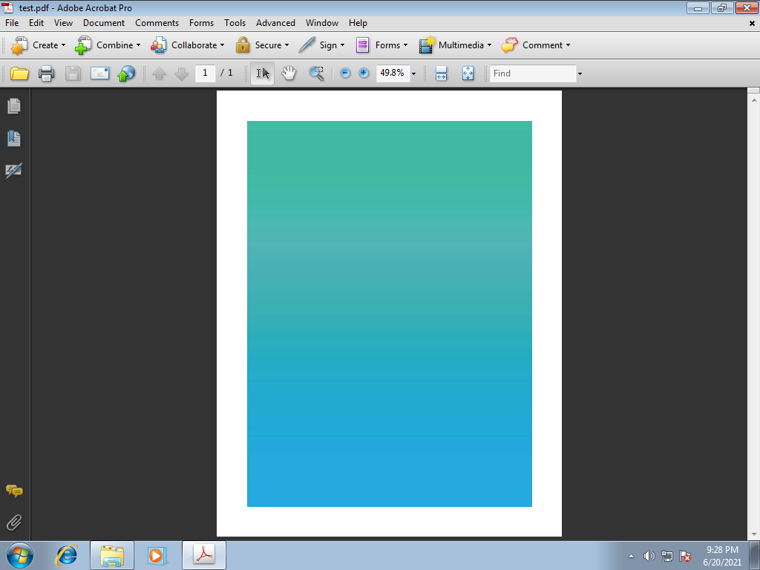The height and width of the screenshot is (570, 760).
Task: Open the Pages panel in sidebar
Action: pos(14,107)
